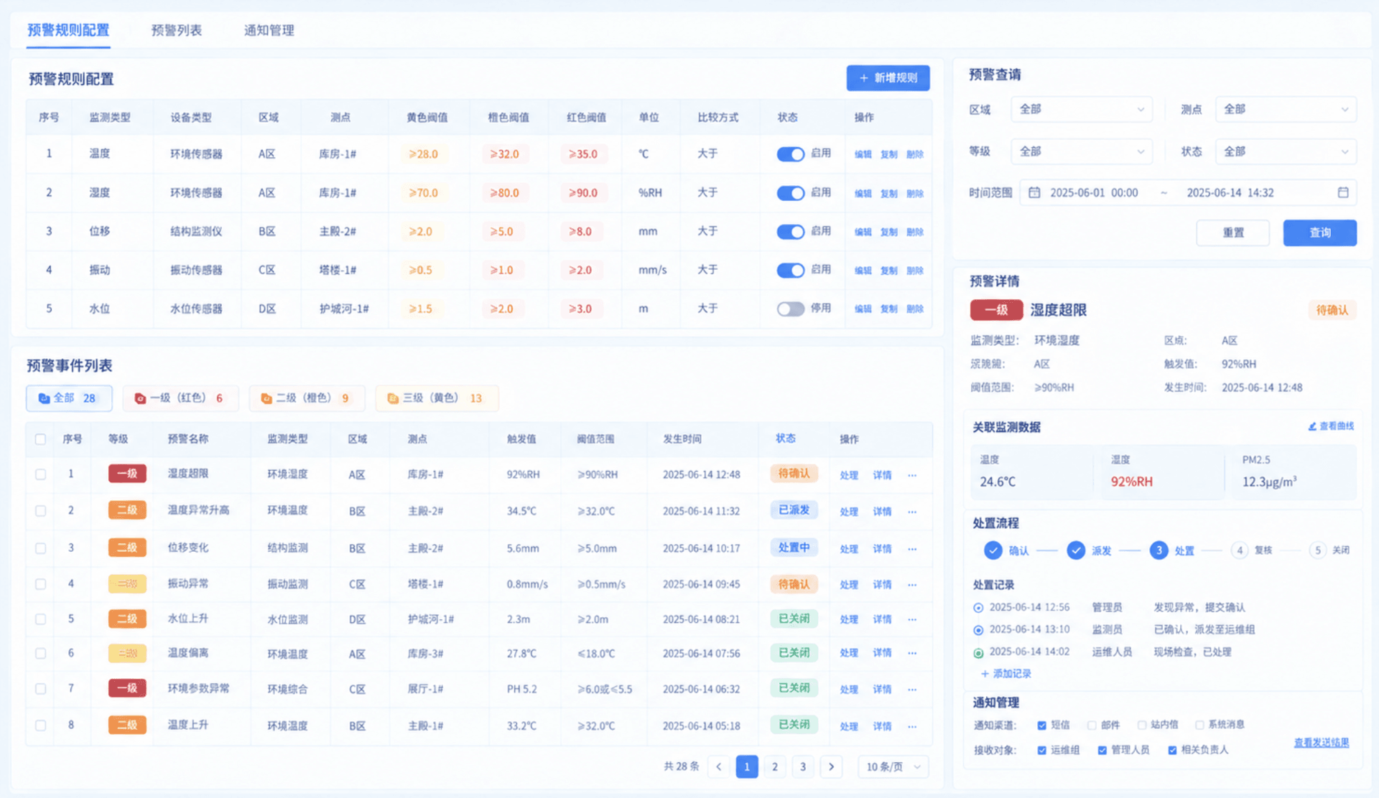Click the calendar icon in time range field
Viewport: 1379px width, 798px height.
1034,192
